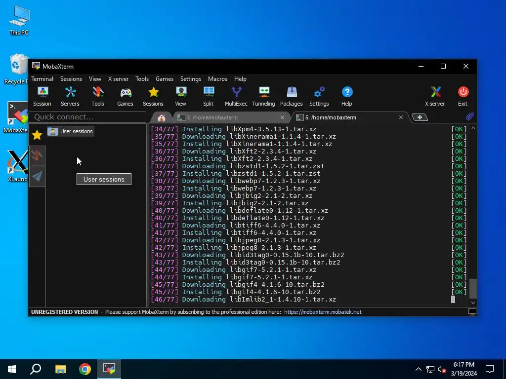
Task: Activate the MultiExec toolbar icon
Action: pos(236,96)
